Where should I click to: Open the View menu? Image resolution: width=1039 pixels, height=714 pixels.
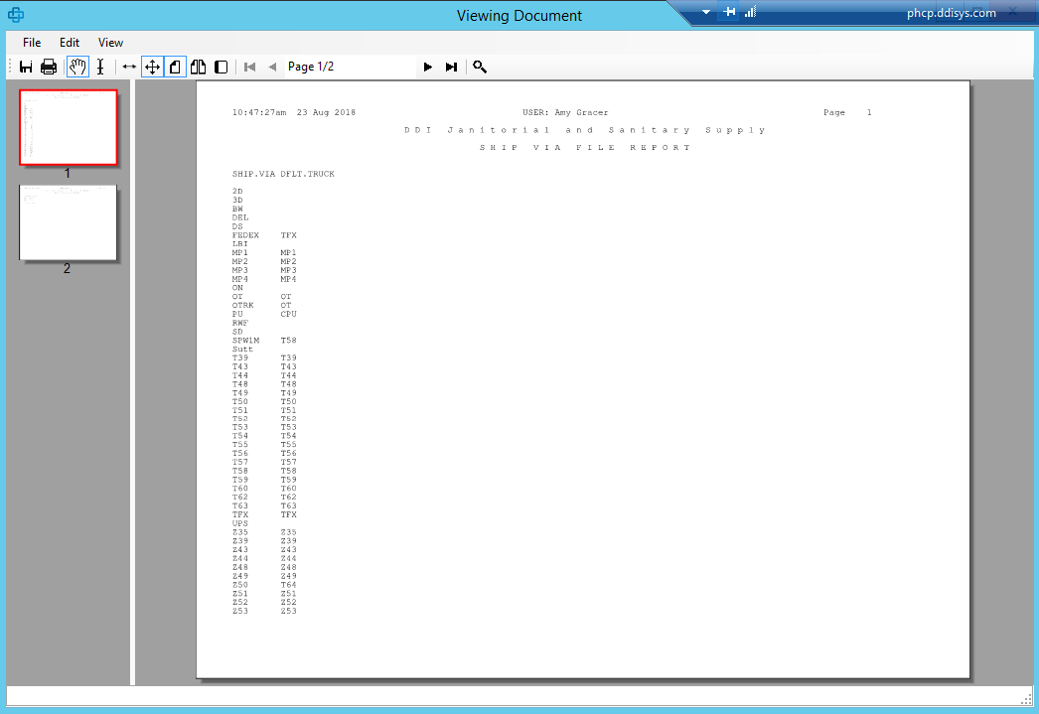(x=110, y=42)
